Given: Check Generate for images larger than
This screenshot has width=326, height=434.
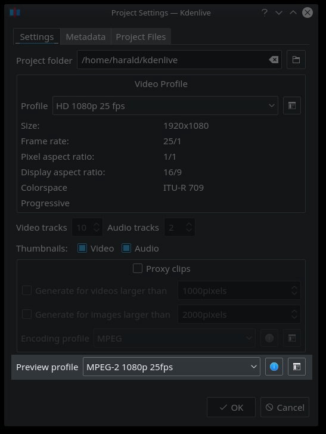Looking at the screenshot, I should point(27,314).
